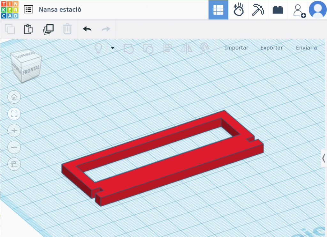Open the Blocks pickaxe mode

[258, 10]
